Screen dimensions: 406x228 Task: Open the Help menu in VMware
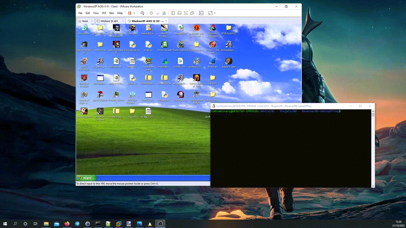(120, 13)
